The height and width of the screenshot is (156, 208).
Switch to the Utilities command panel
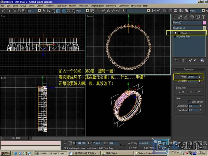[203, 17]
